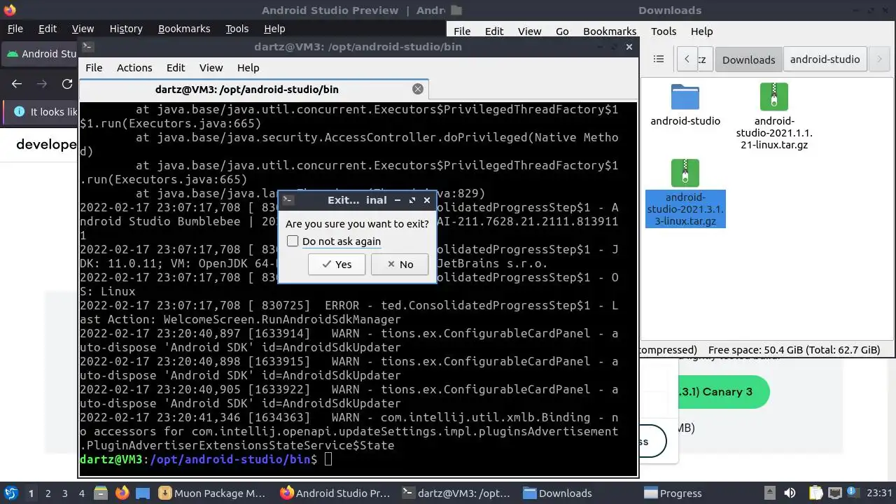The image size is (896, 504).
Task: Click the show desktop panel icon
Action: tap(143, 493)
